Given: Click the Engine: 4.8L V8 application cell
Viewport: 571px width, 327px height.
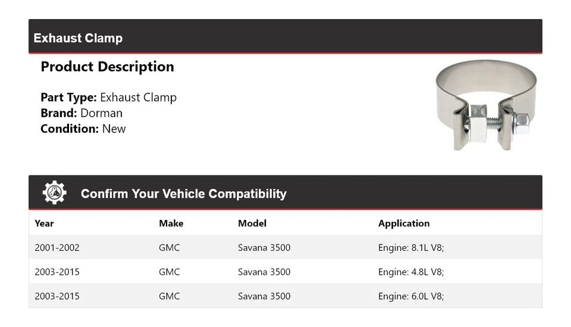Looking at the screenshot, I should tap(411, 272).
